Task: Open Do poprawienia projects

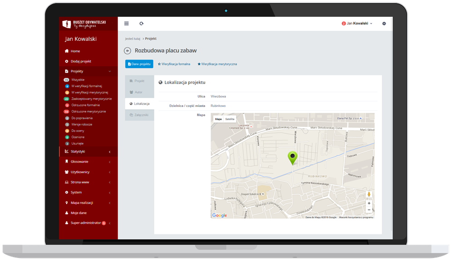Action: pyautogui.click(x=82, y=118)
